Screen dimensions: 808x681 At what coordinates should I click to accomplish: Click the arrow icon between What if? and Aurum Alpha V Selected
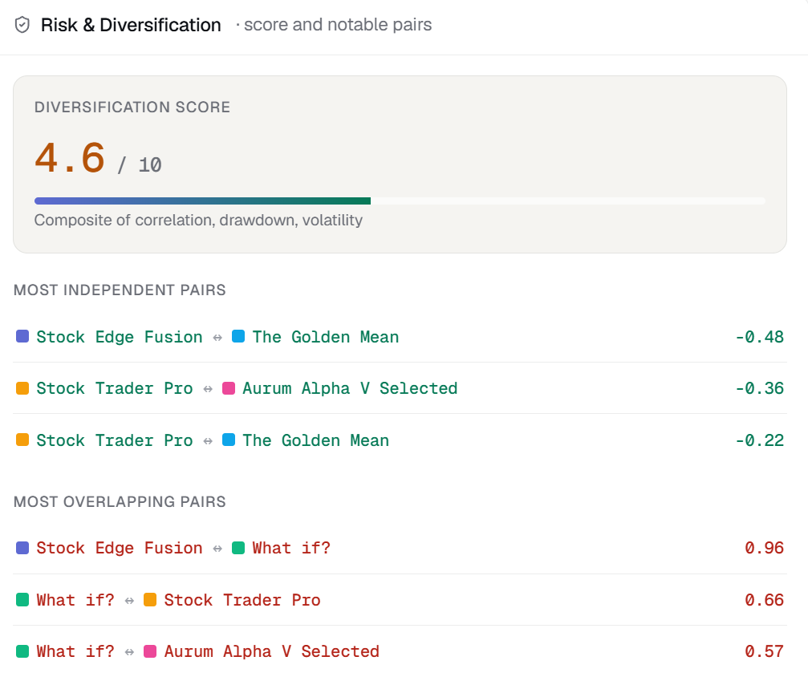[129, 652]
